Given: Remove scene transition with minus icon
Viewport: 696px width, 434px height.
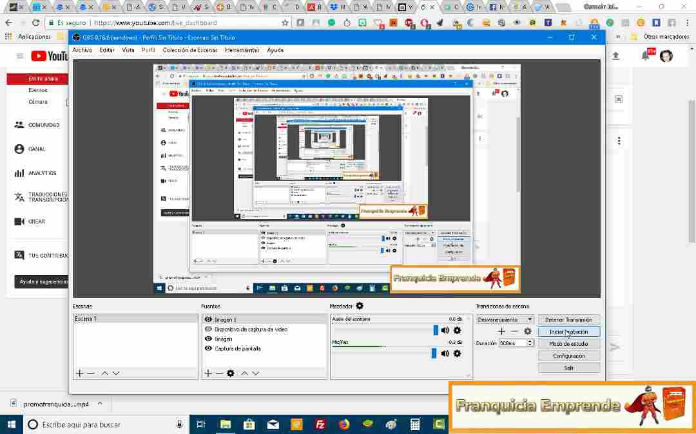Looking at the screenshot, I should tap(514, 331).
